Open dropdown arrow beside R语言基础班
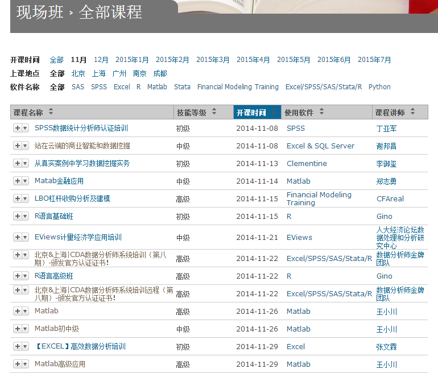 click(25, 216)
